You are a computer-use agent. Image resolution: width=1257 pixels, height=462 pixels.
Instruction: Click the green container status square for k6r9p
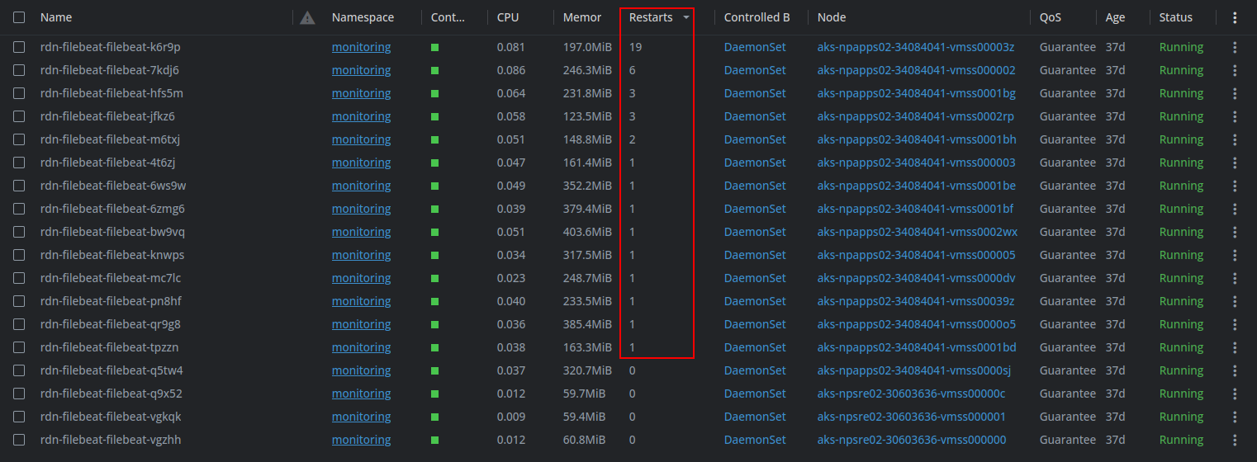pyautogui.click(x=434, y=47)
